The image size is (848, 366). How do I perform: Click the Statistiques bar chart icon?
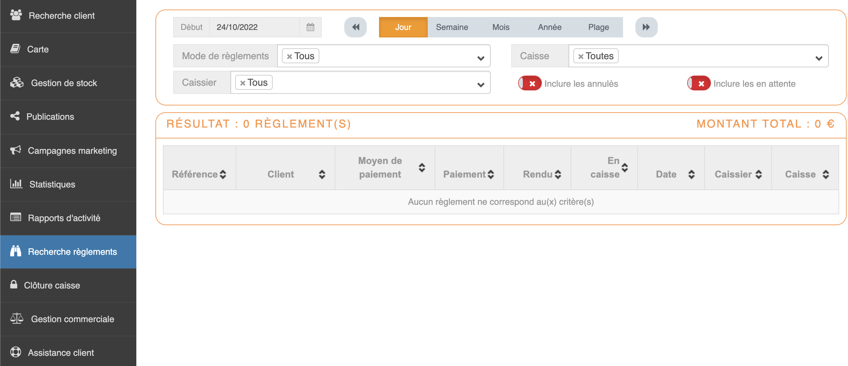(x=16, y=184)
